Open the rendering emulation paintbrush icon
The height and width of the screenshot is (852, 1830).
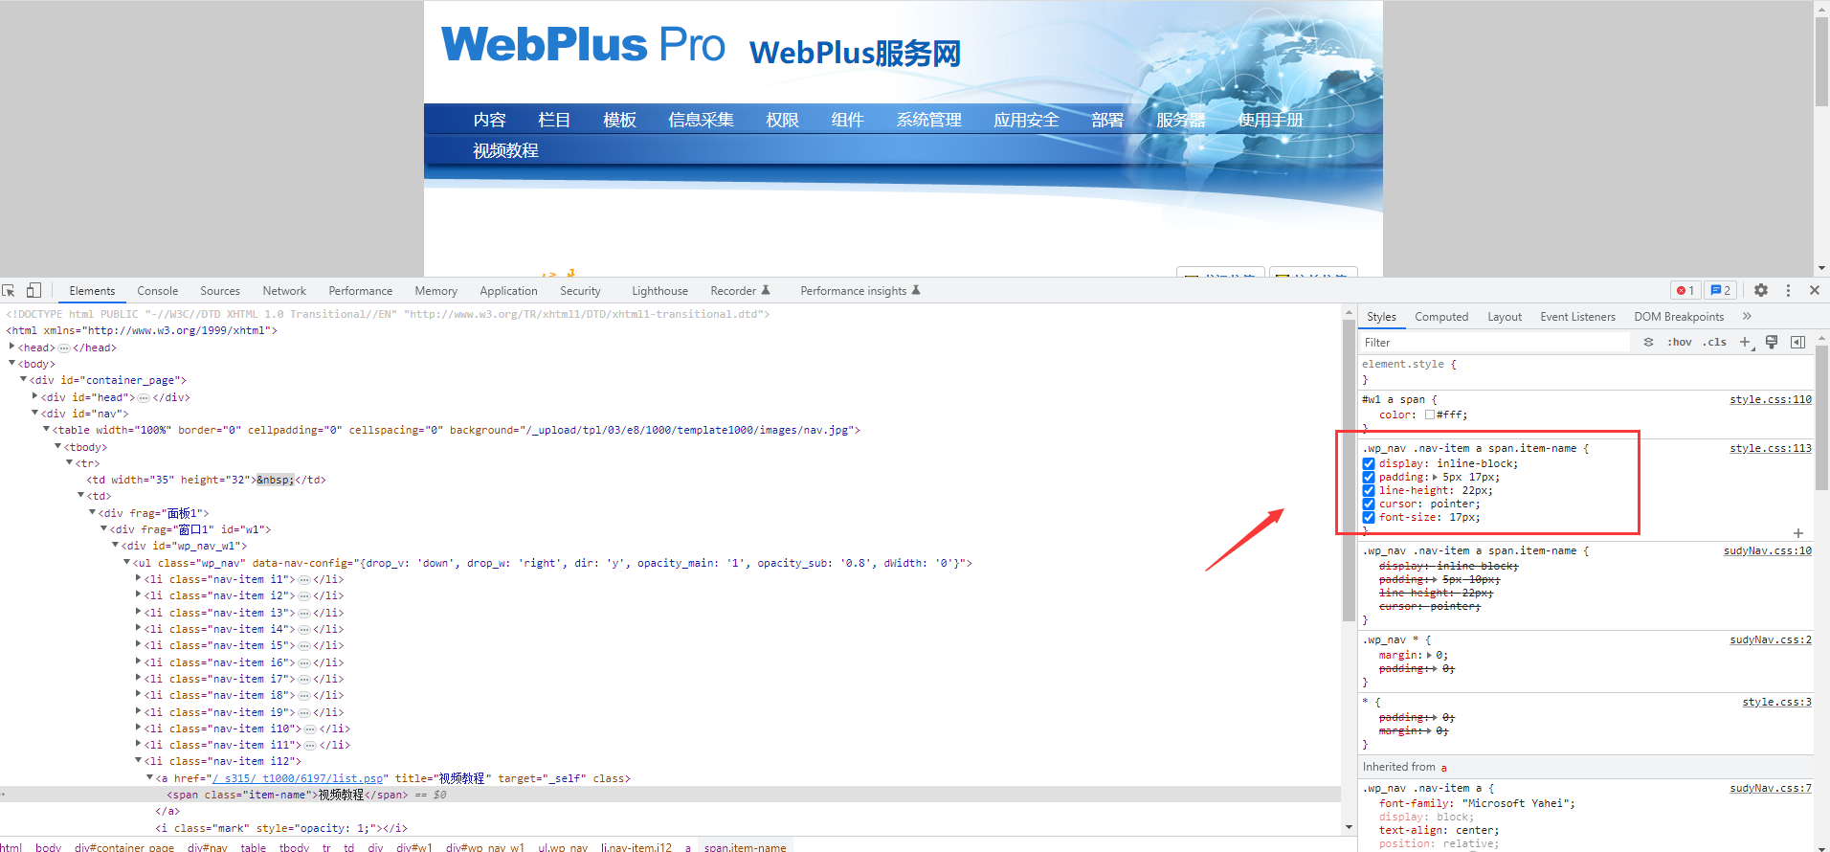point(1772,342)
